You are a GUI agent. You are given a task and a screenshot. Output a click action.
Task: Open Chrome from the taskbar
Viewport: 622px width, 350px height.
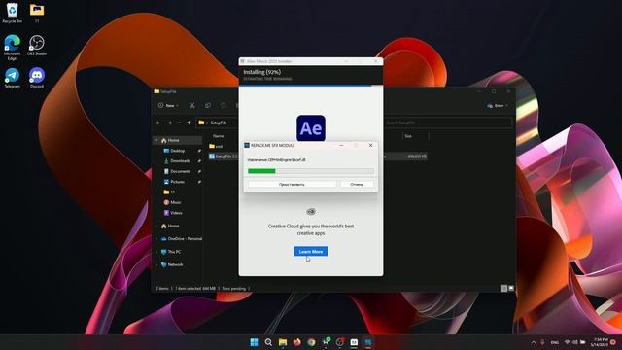311,342
